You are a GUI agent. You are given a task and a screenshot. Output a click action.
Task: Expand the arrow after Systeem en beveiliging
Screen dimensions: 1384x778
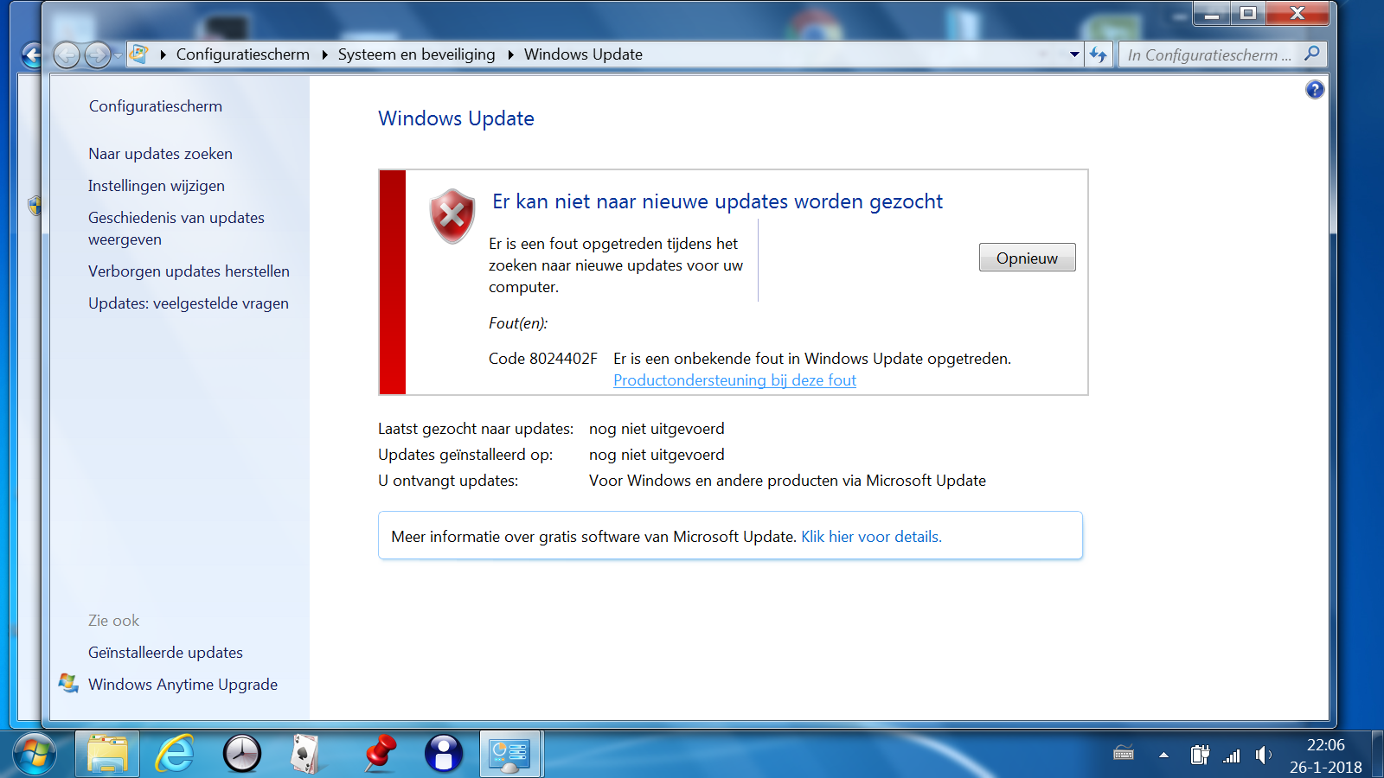tap(510, 54)
